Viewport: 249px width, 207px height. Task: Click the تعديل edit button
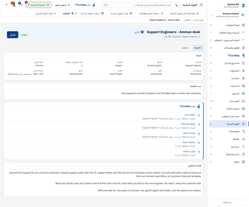pos(12,35)
